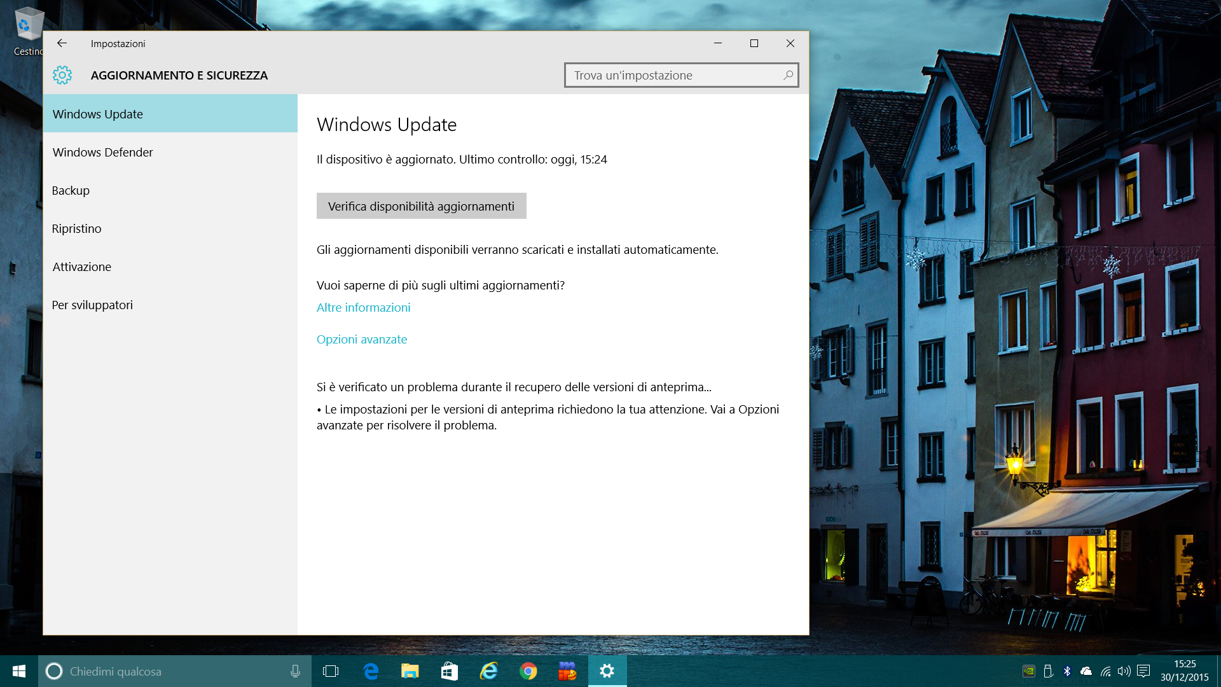
Task: Click 'Vuoi saperne di più sugli ultimi aggiornamenti?' text
Action: coord(441,285)
